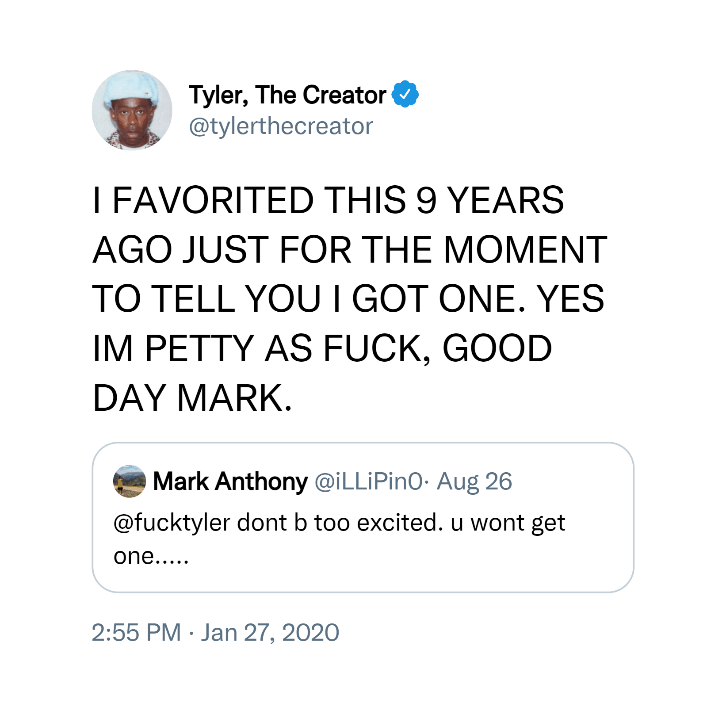The height and width of the screenshot is (726, 726).
Task: Click the Aug 26 date on quoted tweet
Action: click(x=474, y=481)
